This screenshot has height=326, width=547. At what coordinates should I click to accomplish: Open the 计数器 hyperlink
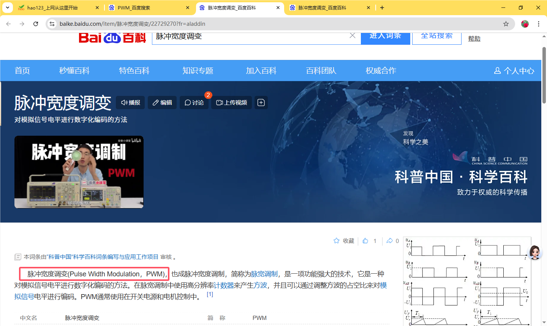click(x=224, y=285)
